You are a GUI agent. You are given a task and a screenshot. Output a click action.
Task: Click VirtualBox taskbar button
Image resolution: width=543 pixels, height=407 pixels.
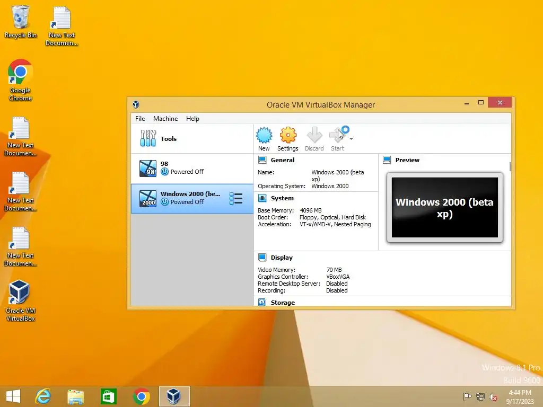(174, 396)
